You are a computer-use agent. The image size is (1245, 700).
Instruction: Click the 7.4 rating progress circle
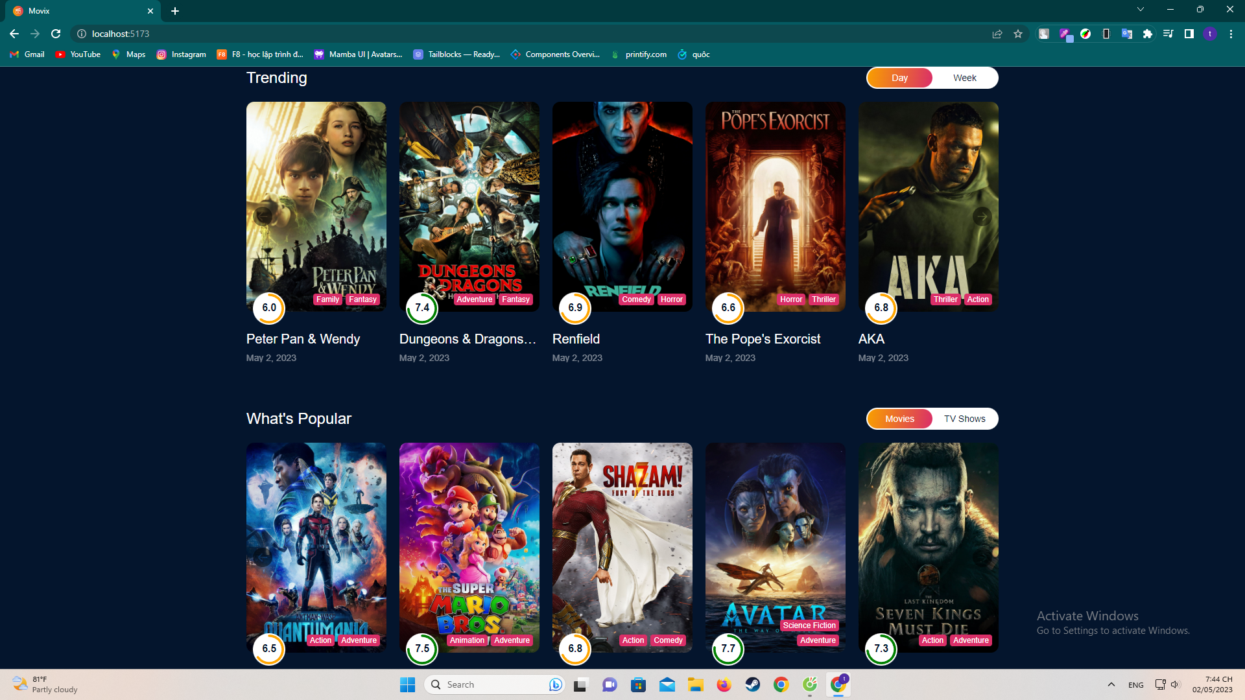422,309
